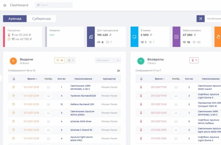Click the orange Выдачи hand icon
The width and height of the screenshot is (221, 145).
[13, 61]
